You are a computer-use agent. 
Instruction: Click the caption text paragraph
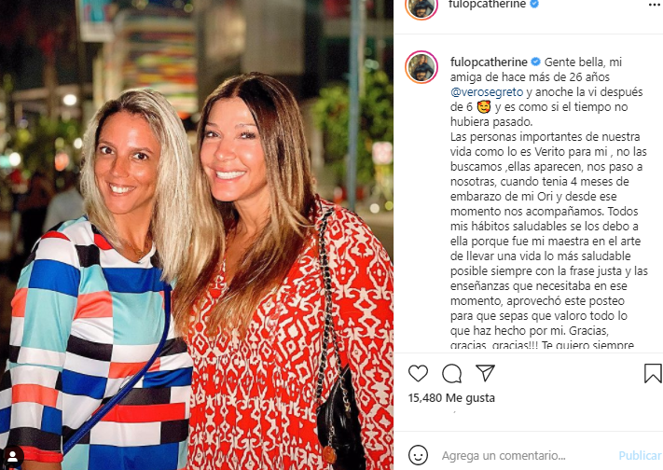(x=549, y=202)
